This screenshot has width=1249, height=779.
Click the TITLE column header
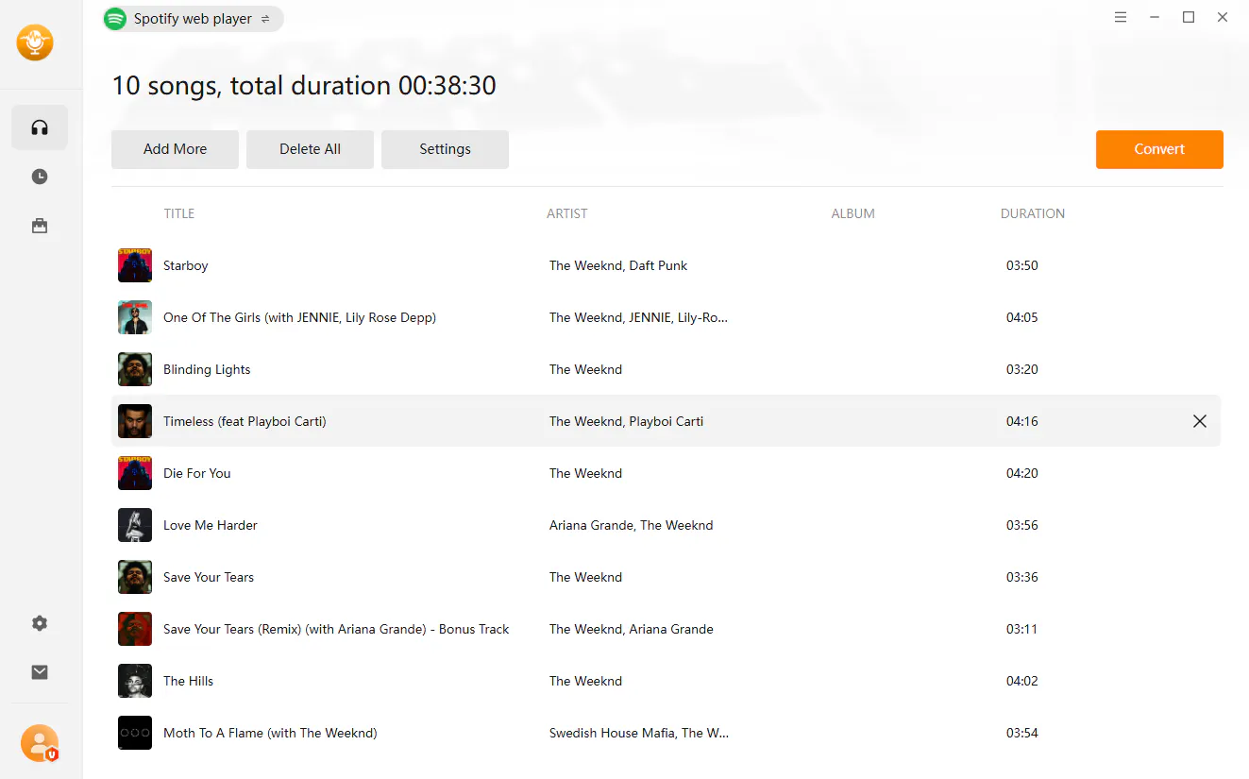(x=178, y=213)
